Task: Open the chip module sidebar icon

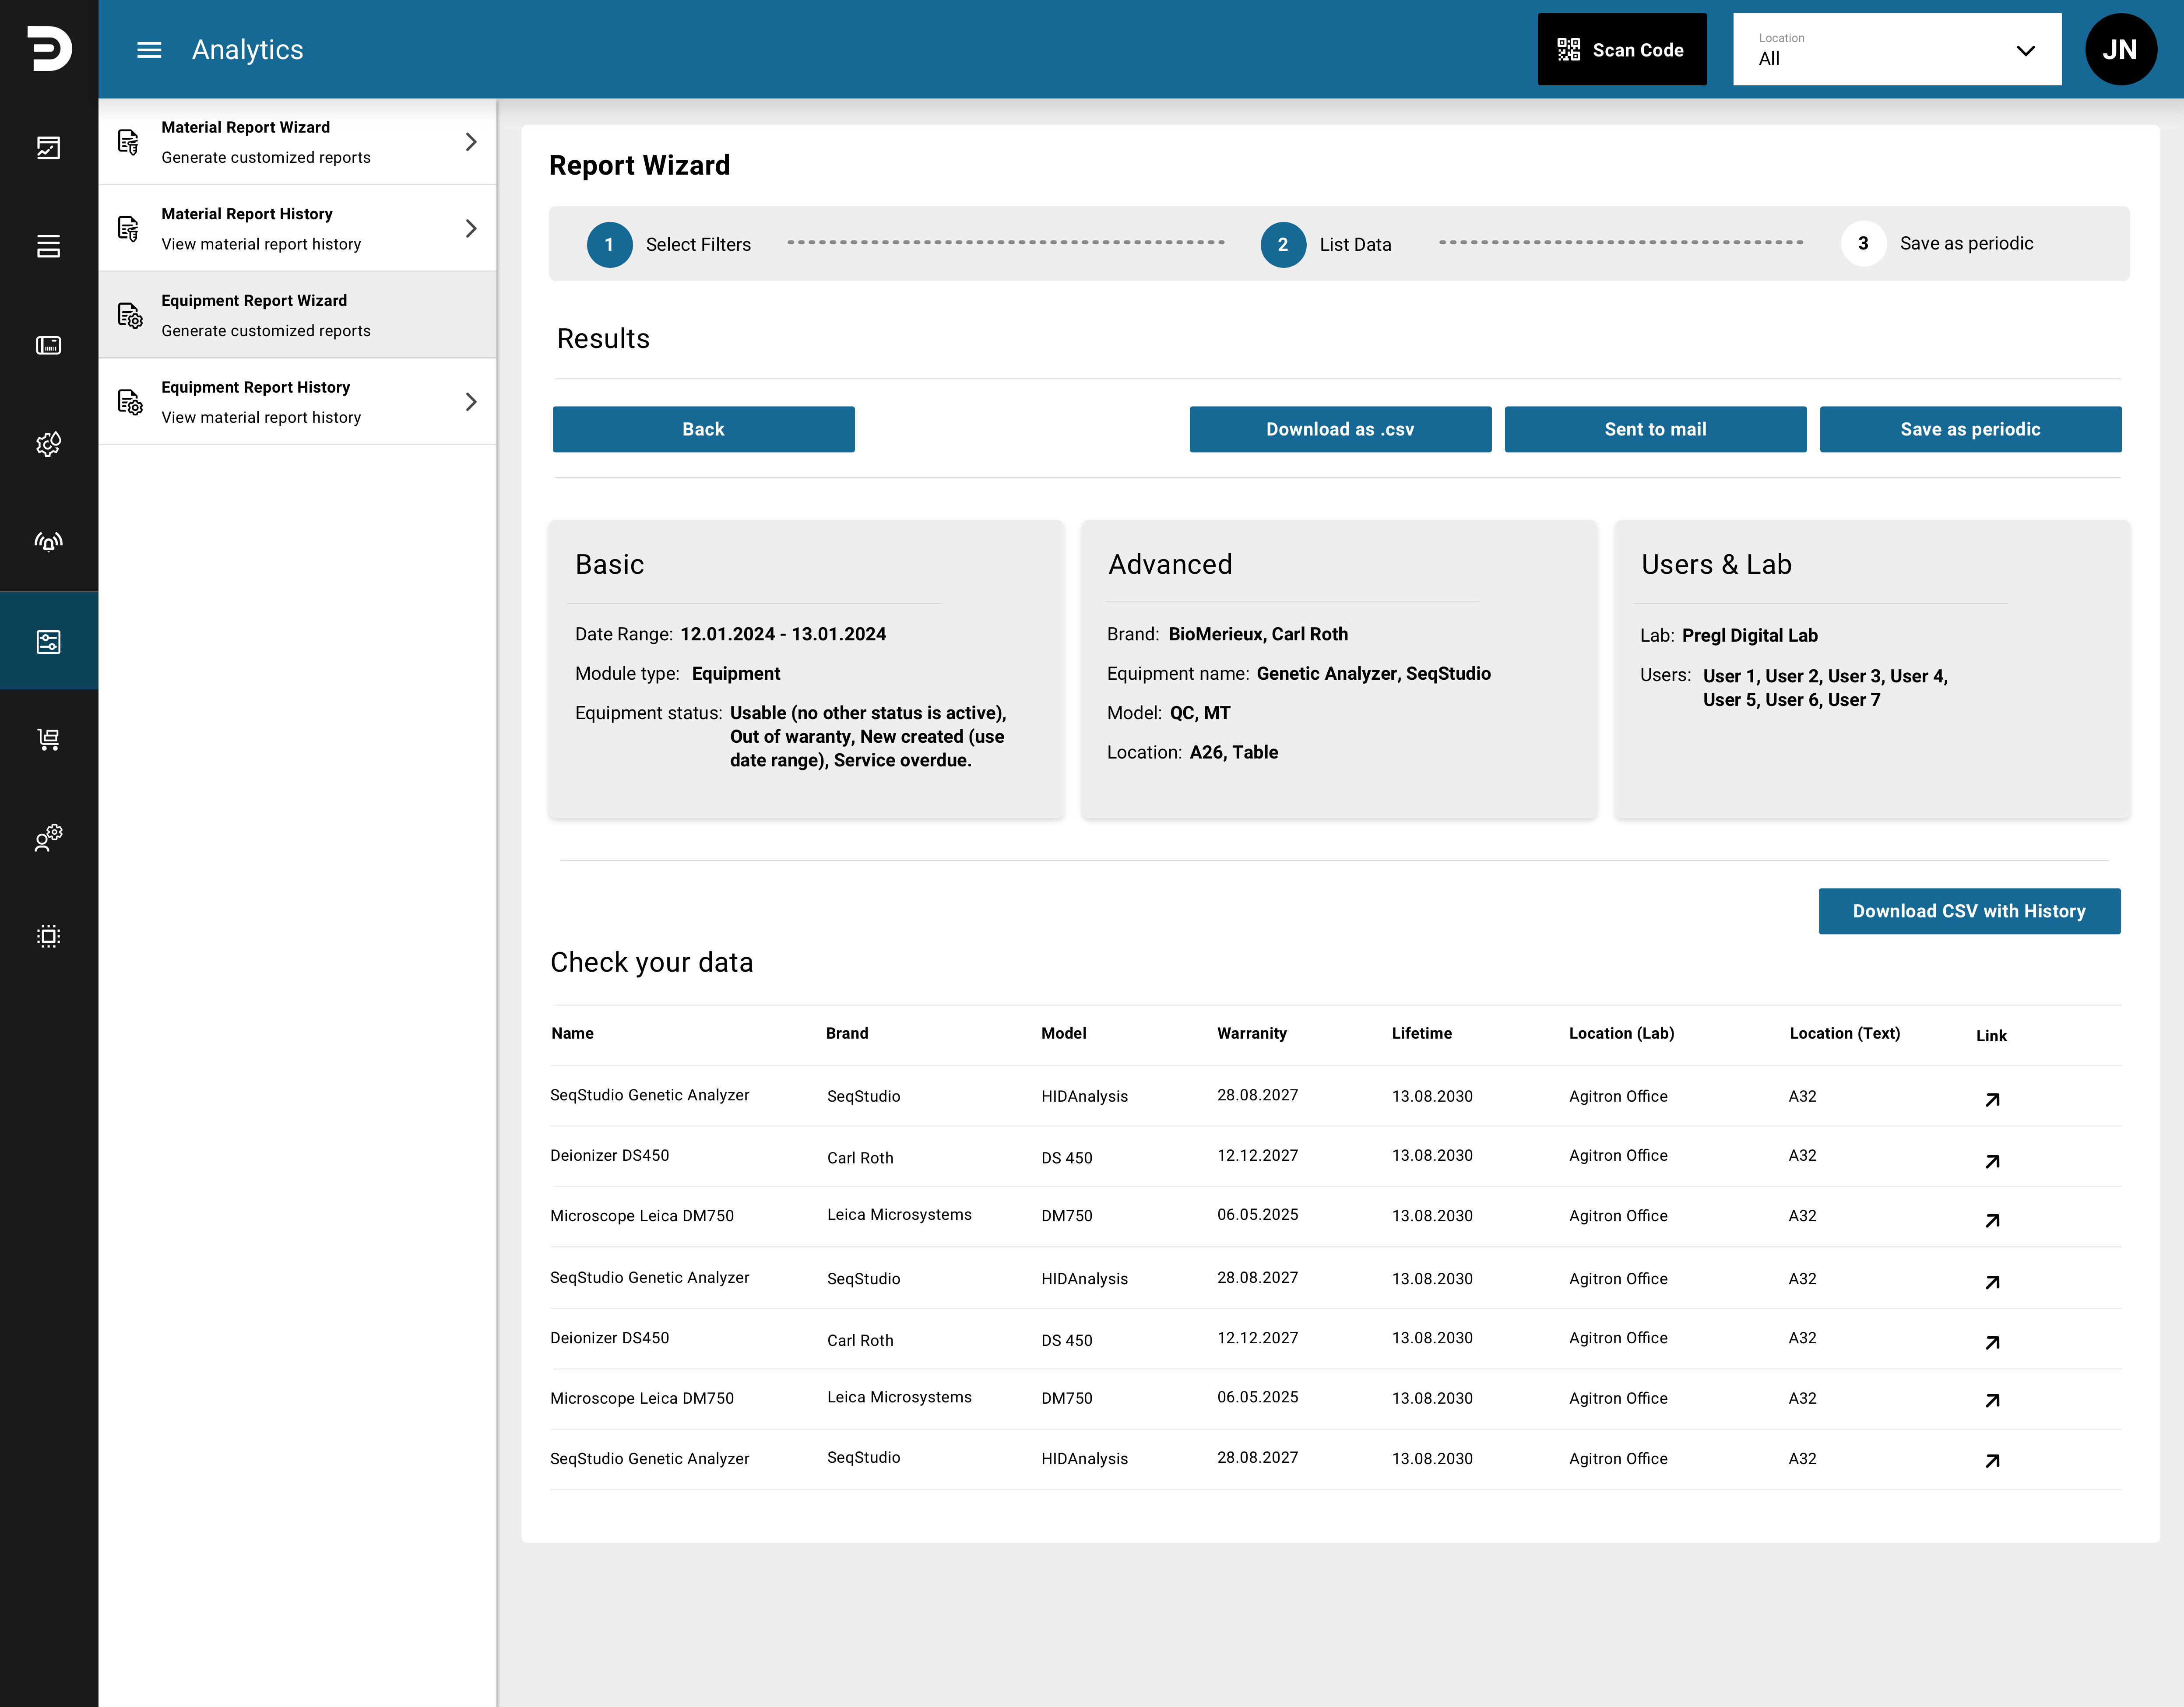Action: [48, 936]
